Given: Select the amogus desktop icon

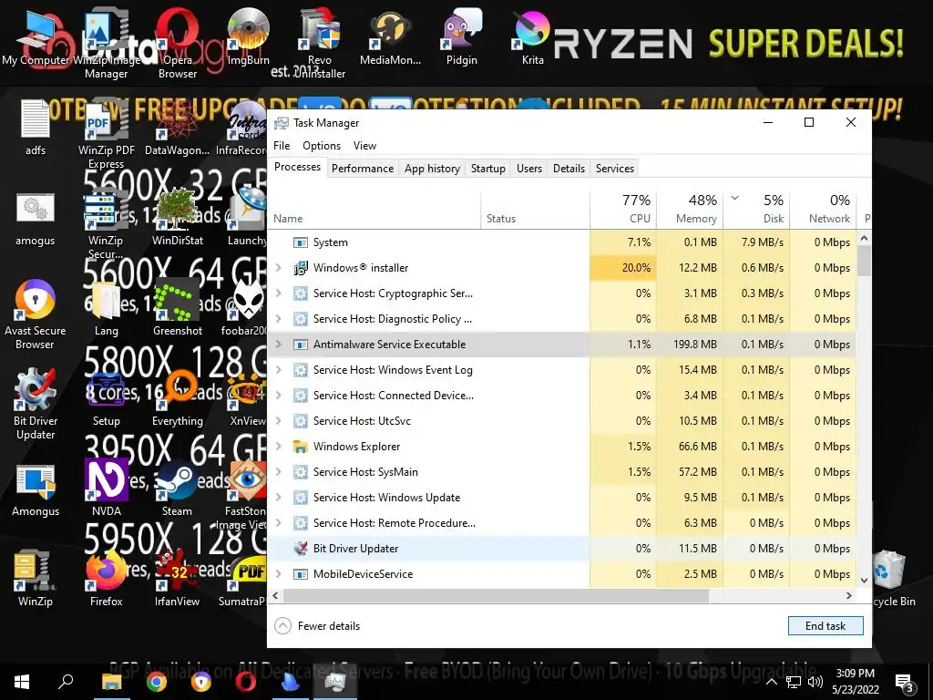Looking at the screenshot, I should (x=36, y=219).
